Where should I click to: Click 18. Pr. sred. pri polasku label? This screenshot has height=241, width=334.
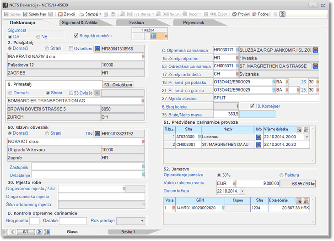point(184,82)
